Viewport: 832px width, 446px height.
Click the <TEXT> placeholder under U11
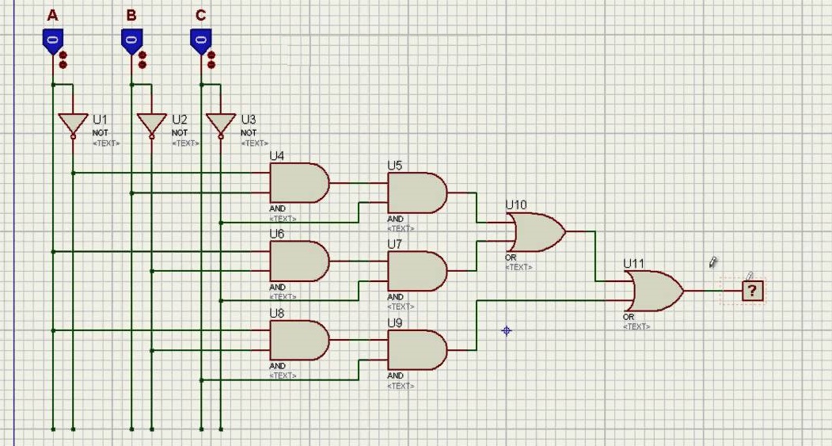point(636,326)
